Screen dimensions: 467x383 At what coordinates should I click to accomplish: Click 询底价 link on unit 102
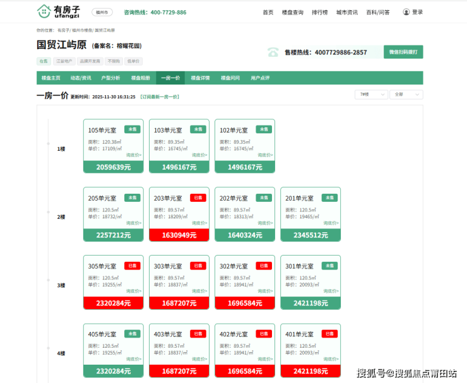point(264,155)
